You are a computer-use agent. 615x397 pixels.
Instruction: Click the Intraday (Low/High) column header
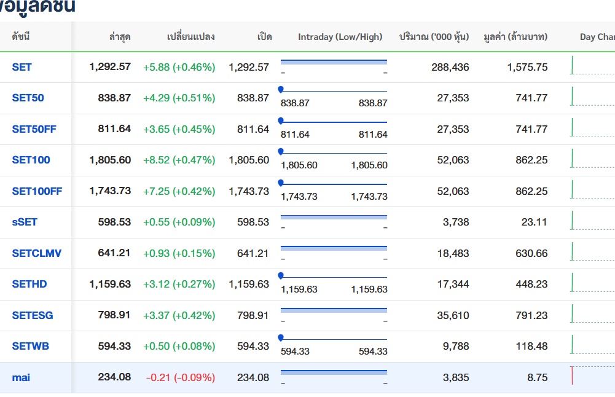click(x=340, y=37)
